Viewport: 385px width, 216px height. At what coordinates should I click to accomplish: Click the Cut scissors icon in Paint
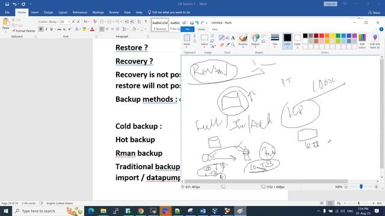click(x=194, y=36)
